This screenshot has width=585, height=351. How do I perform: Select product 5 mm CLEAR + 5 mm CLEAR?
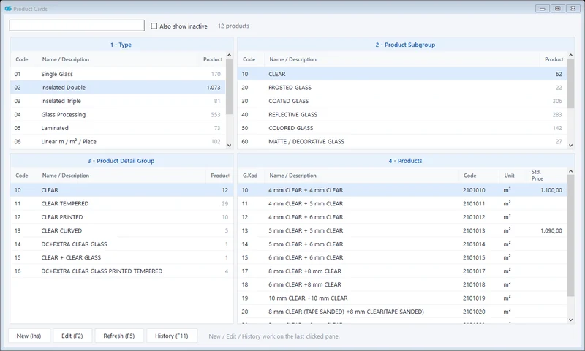click(x=402, y=230)
